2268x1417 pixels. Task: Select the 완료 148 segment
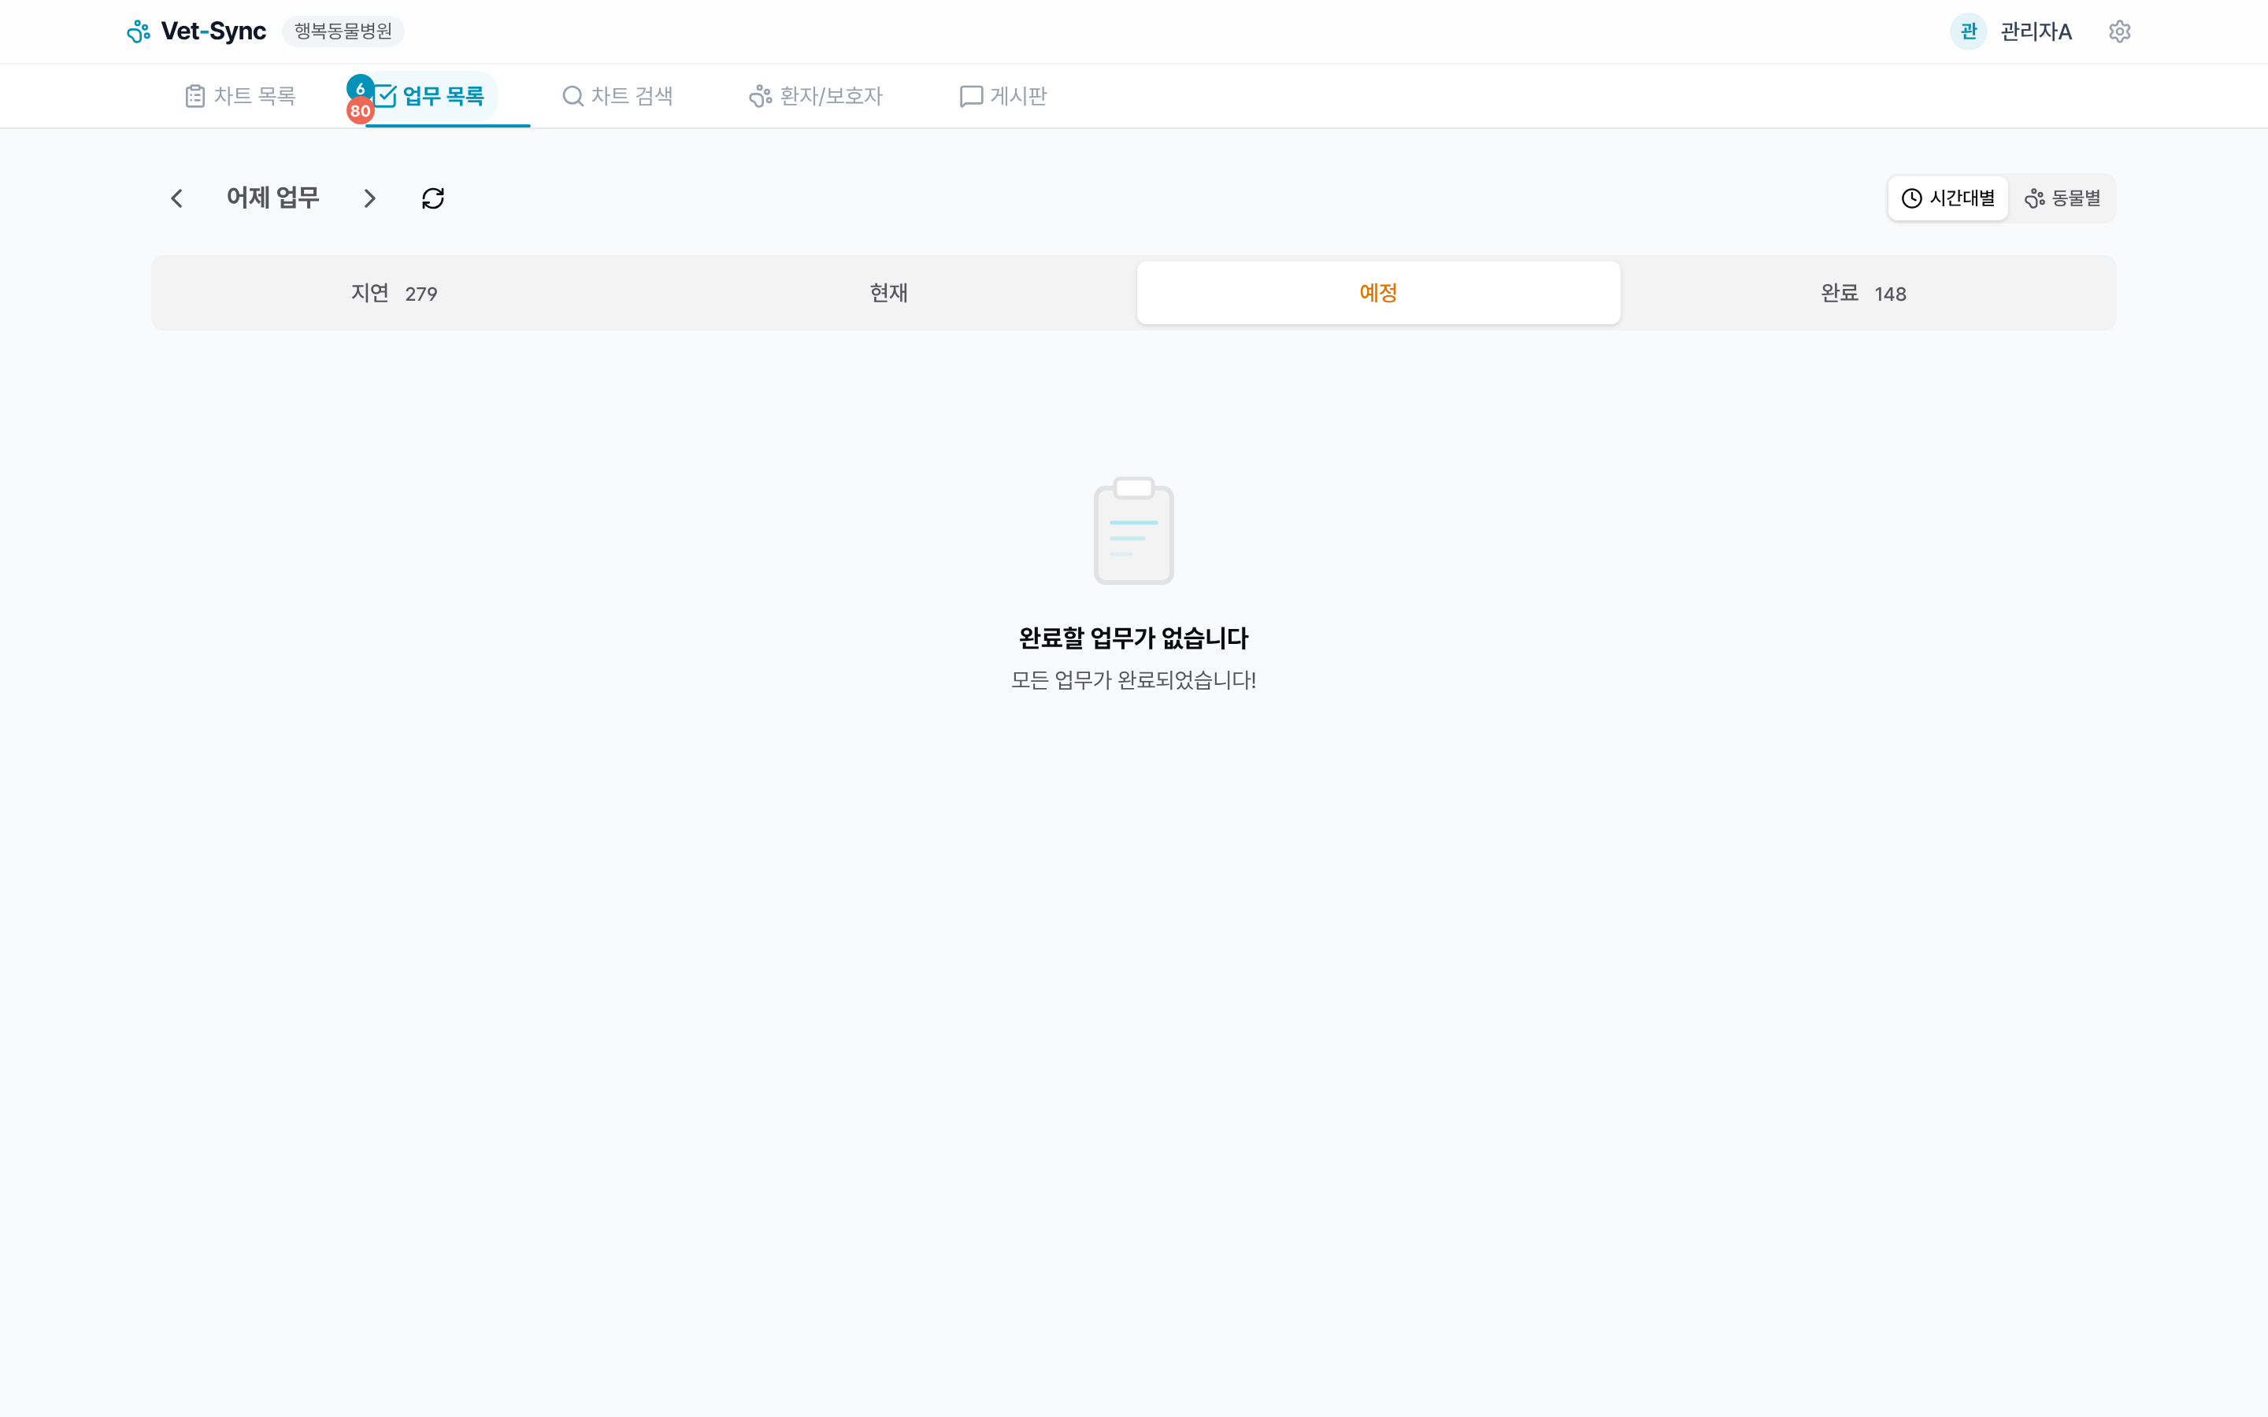pos(1862,292)
